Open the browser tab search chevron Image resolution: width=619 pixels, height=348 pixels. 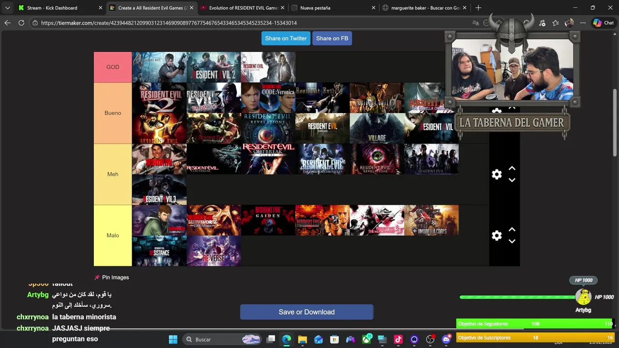point(7,8)
